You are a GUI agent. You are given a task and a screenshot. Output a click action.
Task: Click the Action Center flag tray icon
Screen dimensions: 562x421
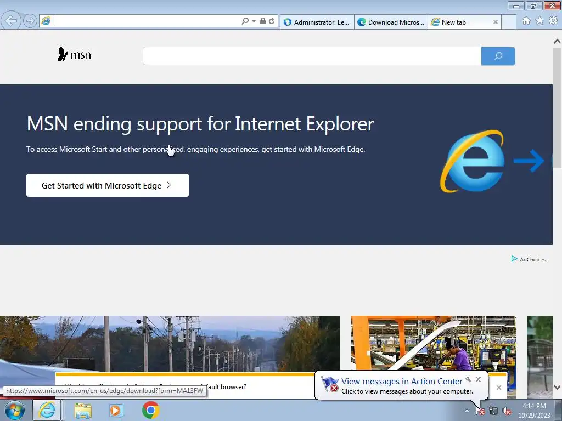click(480, 411)
